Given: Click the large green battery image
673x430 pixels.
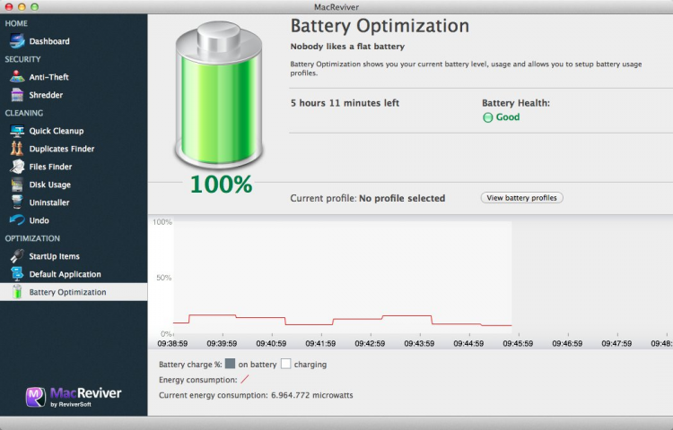Looking at the screenshot, I should point(219,94).
